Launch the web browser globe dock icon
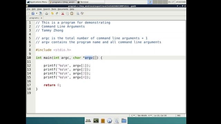221x124 pixels. [109, 121]
